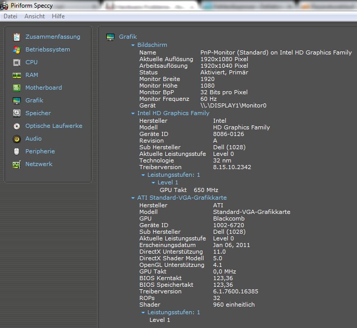357x328 pixels.
Task: Click the CPU chip icon
Action: tap(17, 63)
